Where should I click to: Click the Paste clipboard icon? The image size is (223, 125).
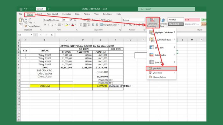point(21,20)
